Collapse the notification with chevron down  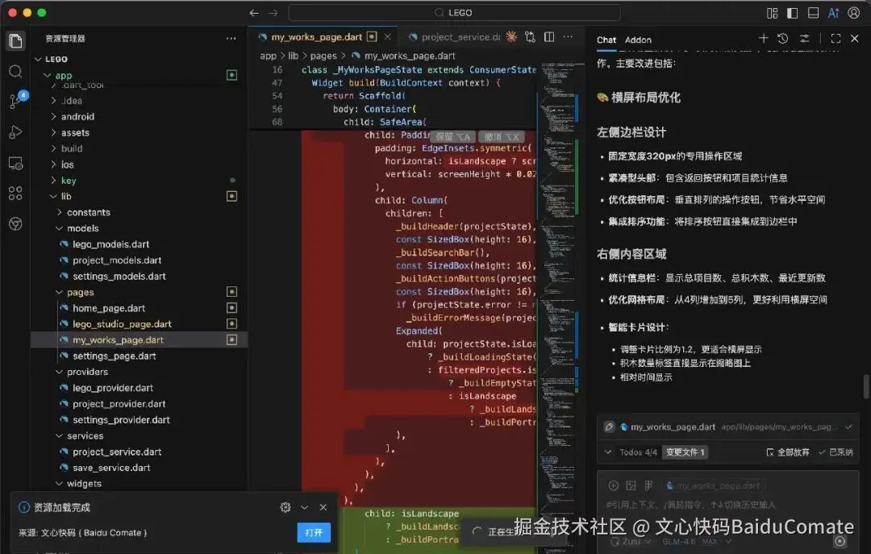point(304,507)
